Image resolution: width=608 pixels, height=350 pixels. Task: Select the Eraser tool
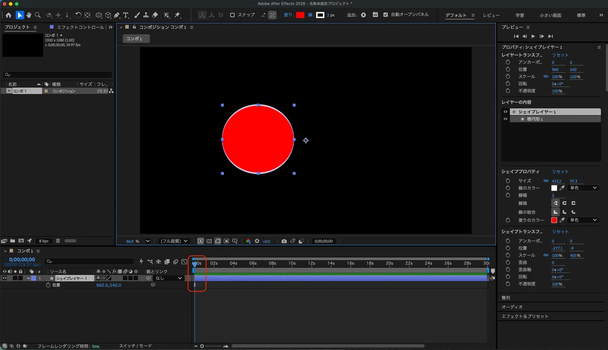pyautogui.click(x=155, y=15)
